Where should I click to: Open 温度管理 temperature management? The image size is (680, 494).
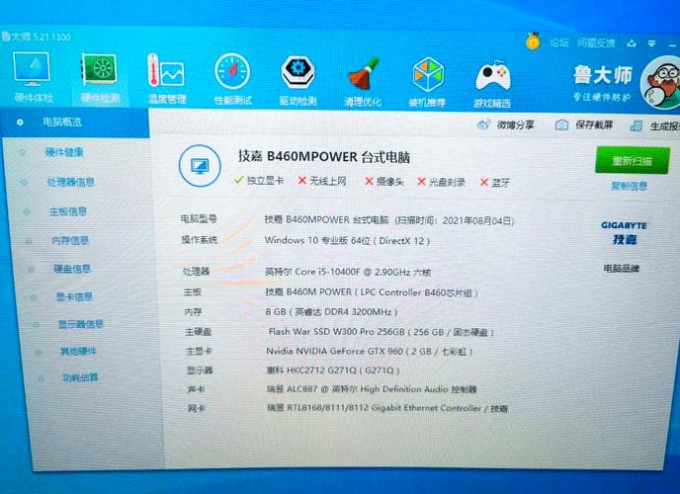click(x=167, y=79)
